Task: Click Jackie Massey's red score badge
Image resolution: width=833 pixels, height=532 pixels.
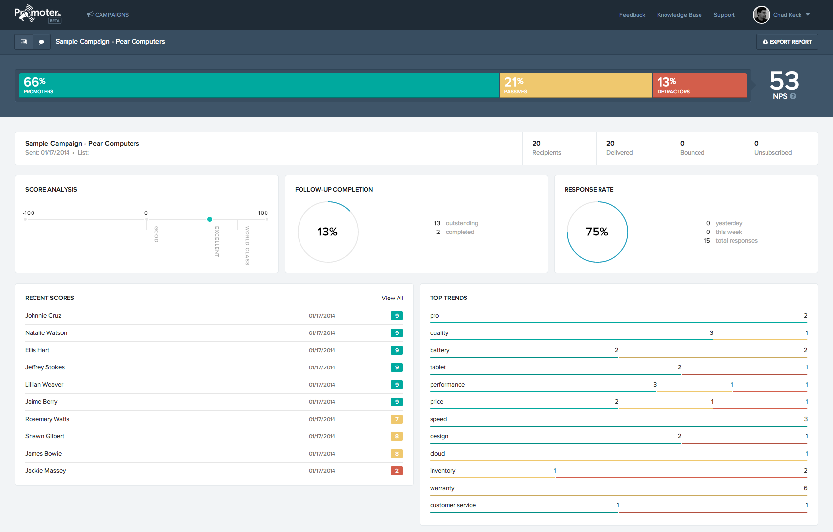Action: 397,471
